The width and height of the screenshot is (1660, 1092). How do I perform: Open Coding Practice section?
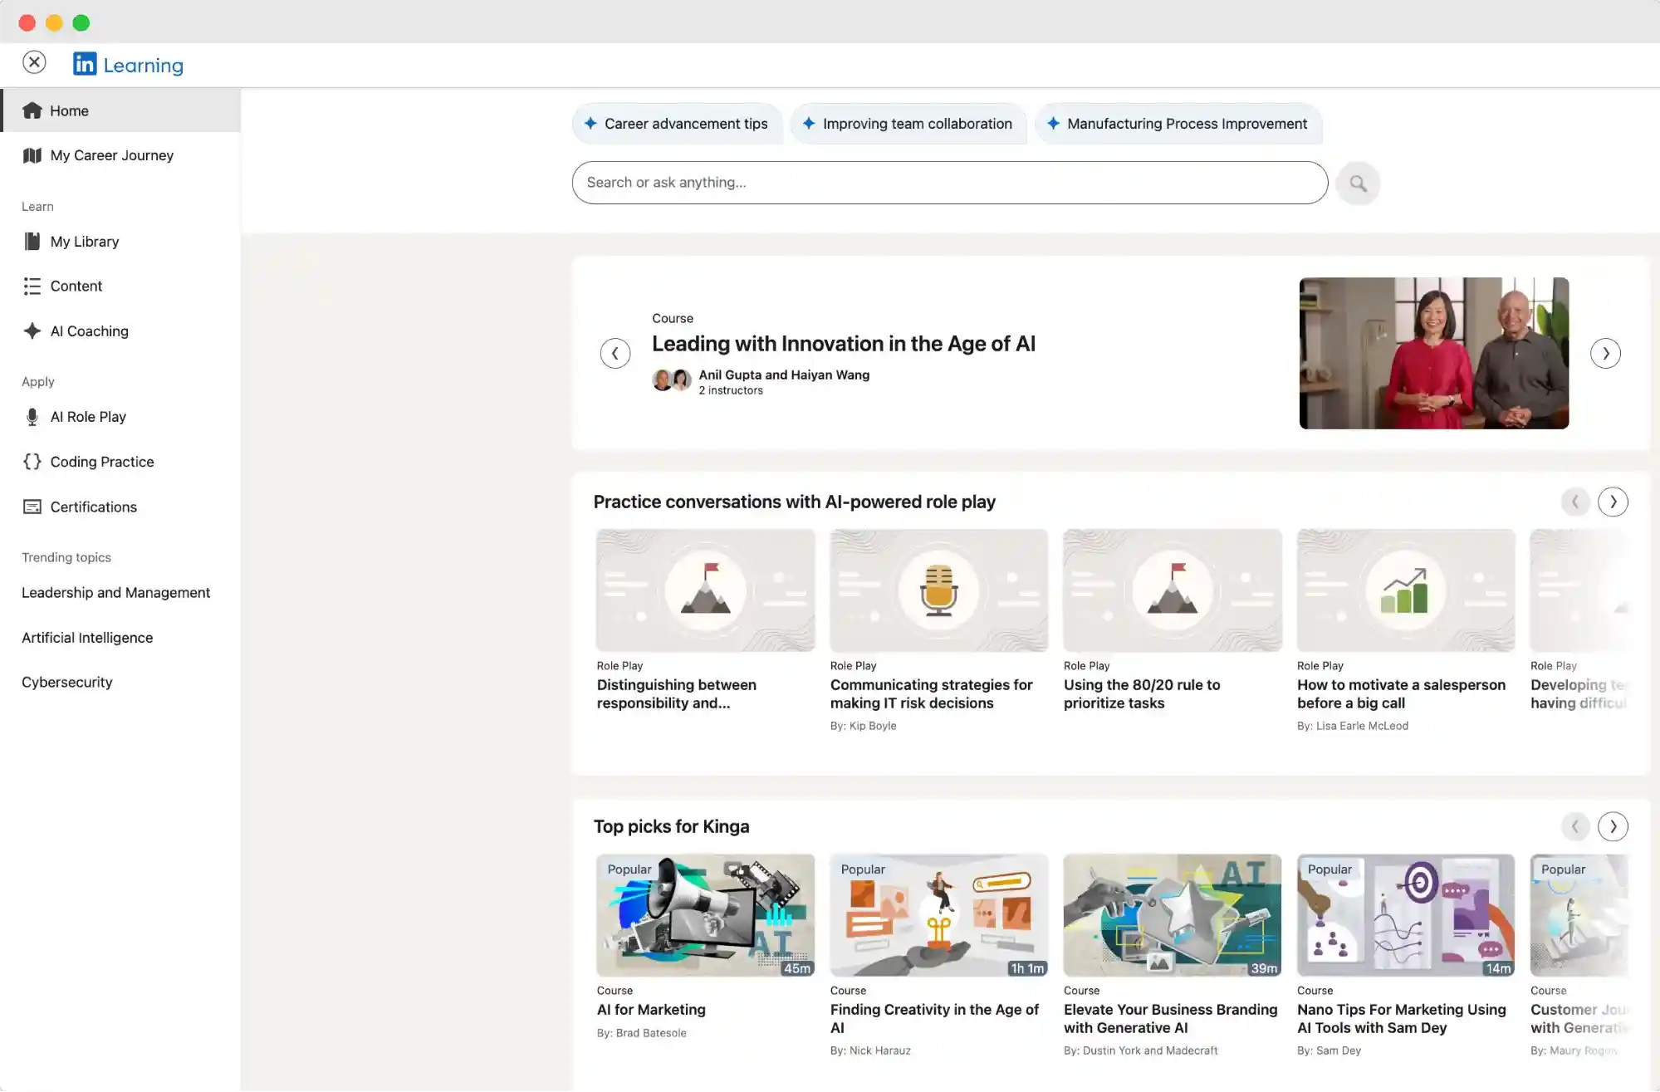coord(120,462)
